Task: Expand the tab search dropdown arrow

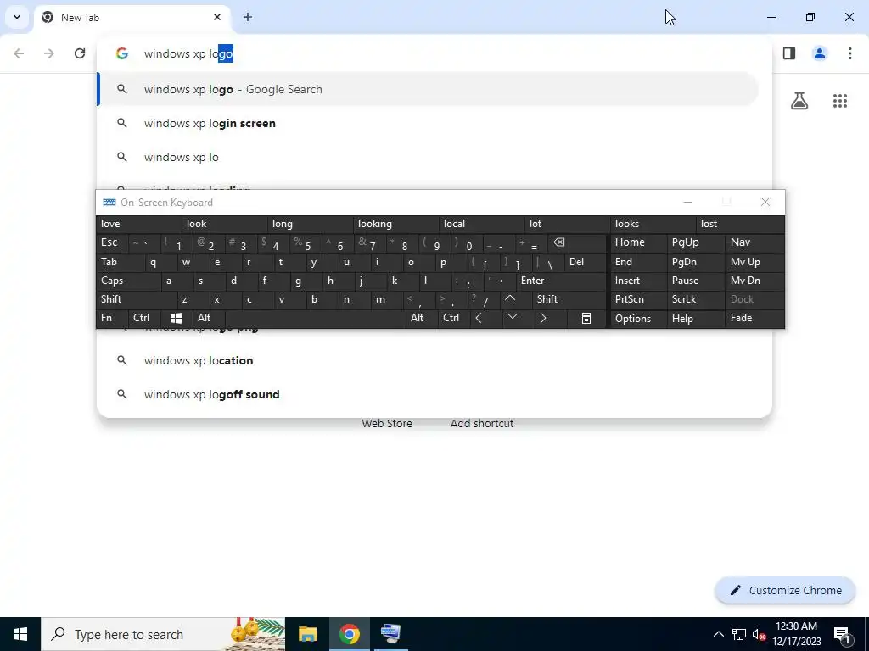Action: 17,17
